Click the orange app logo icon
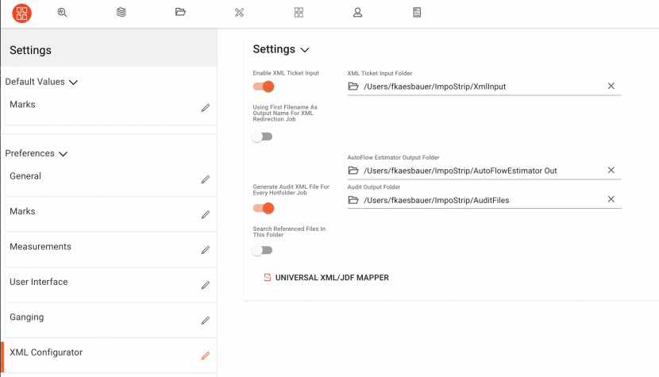Viewport: 659px width, 377px height. pyautogui.click(x=22, y=13)
